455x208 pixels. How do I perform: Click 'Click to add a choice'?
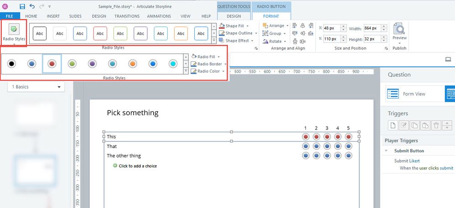click(x=138, y=166)
